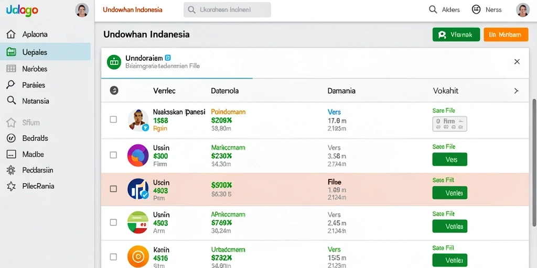Image resolution: width=537 pixels, height=268 pixels.
Task: Open the Sfium house icon
Action: point(11,122)
